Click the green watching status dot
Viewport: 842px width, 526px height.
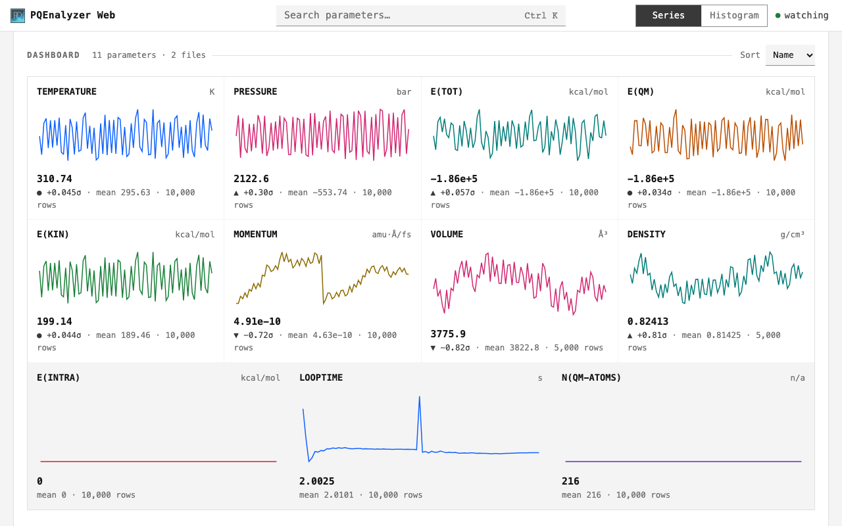(778, 16)
